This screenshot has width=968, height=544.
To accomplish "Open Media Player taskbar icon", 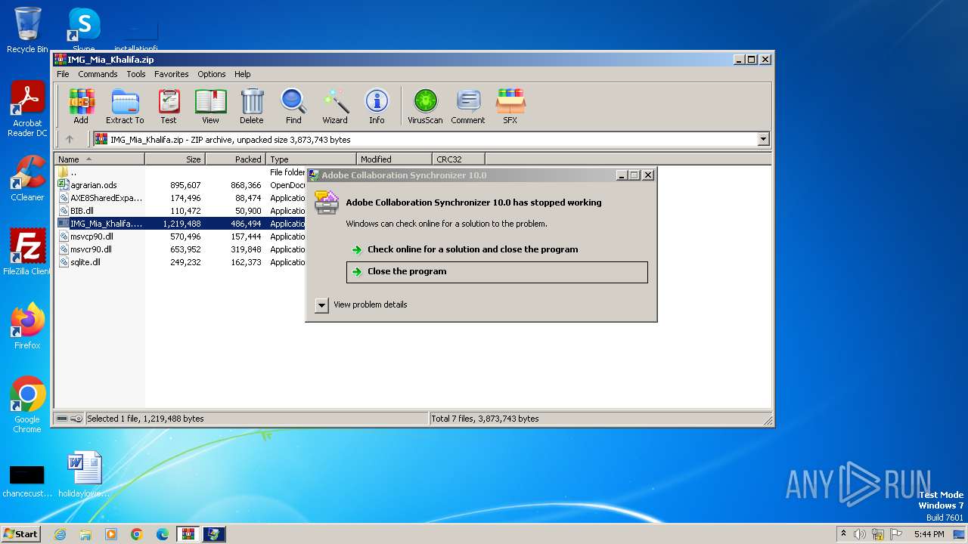I will tap(111, 534).
